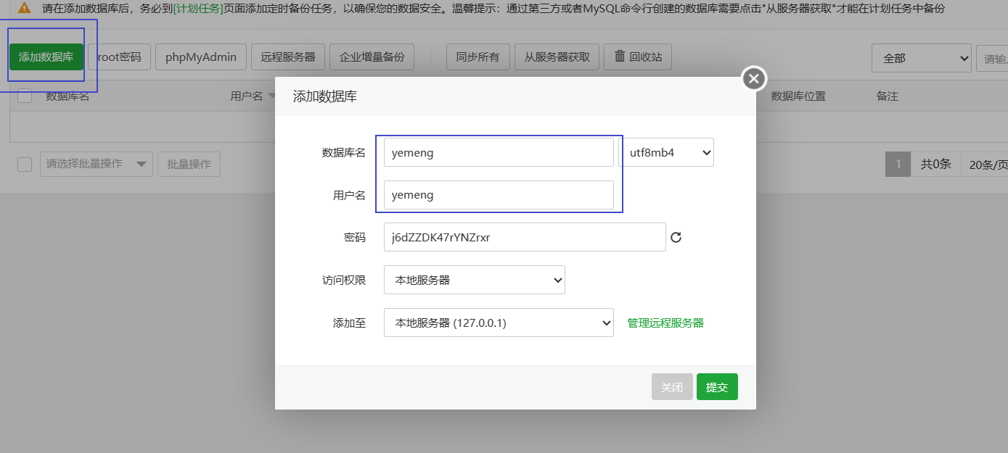Click the regenerate password refresh icon
Screen dimensions: 1008x453
pos(676,237)
